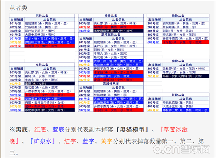Click '『黑猫模型』' in the footnote
The height and width of the screenshot is (158, 216).
[x=132, y=130]
